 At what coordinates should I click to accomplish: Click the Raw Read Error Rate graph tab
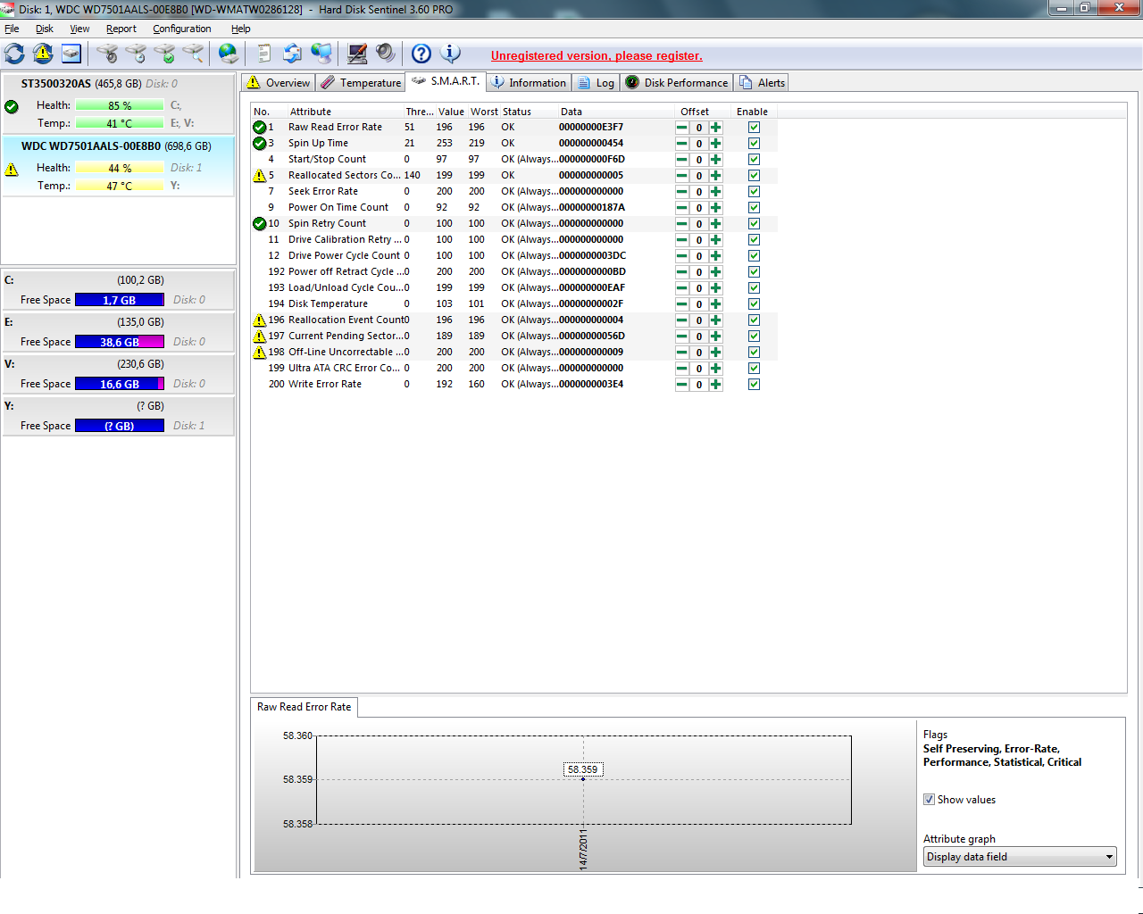(305, 707)
